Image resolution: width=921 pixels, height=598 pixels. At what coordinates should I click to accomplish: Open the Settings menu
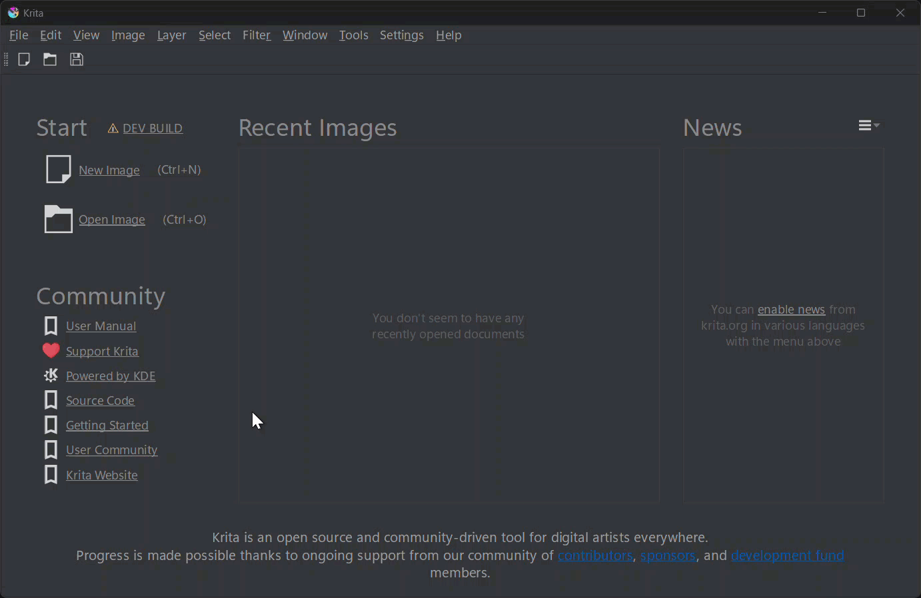401,35
